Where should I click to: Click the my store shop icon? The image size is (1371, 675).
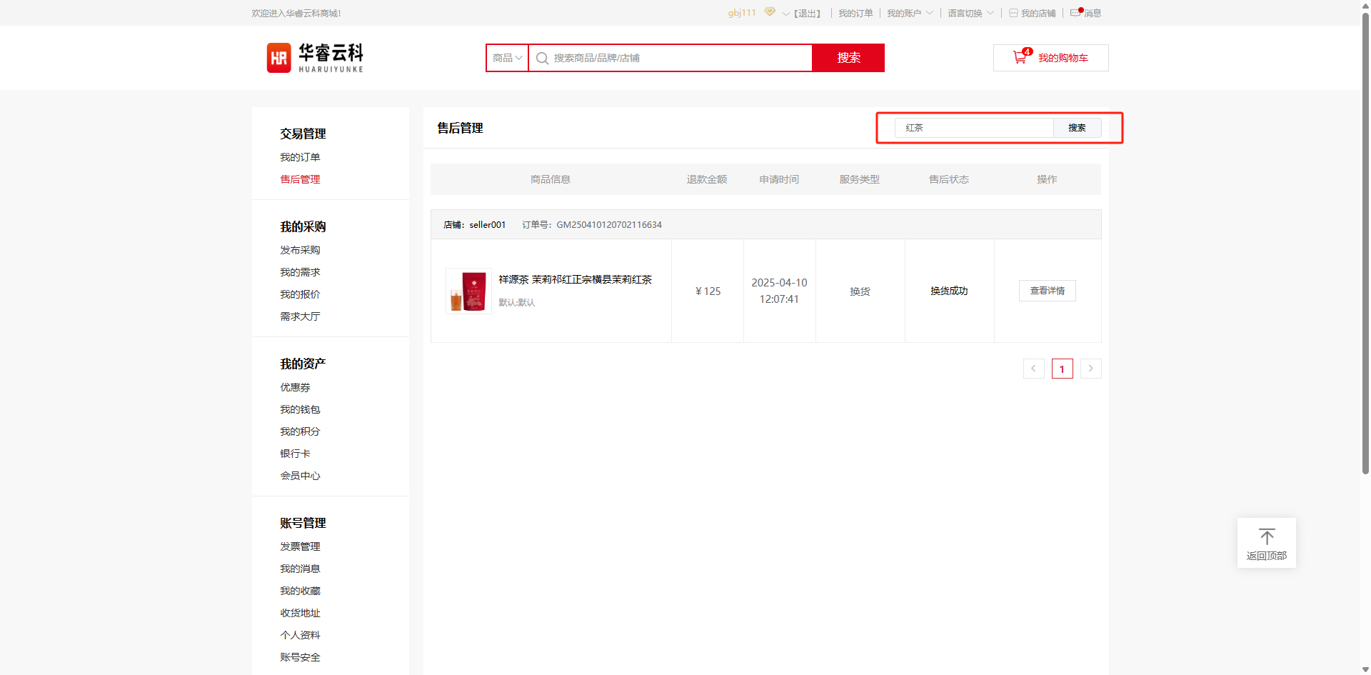1013,14
